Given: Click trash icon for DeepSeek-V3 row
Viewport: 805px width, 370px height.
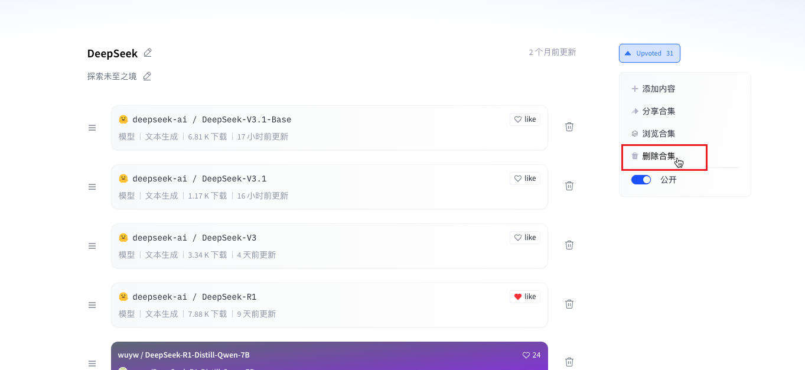Looking at the screenshot, I should [569, 245].
